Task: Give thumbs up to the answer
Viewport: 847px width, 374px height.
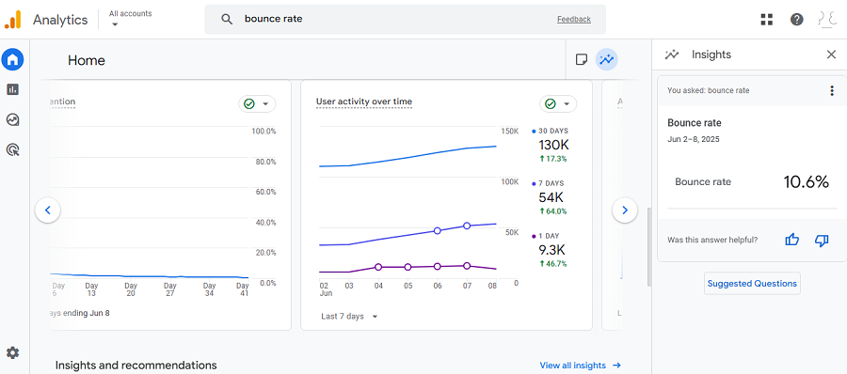Action: coord(791,241)
